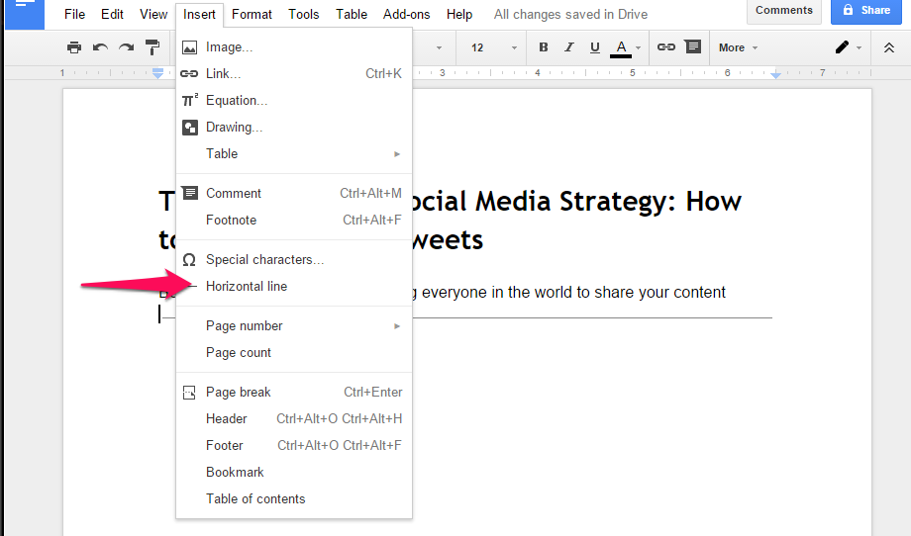Open the font family dropdown arrow

(x=439, y=47)
